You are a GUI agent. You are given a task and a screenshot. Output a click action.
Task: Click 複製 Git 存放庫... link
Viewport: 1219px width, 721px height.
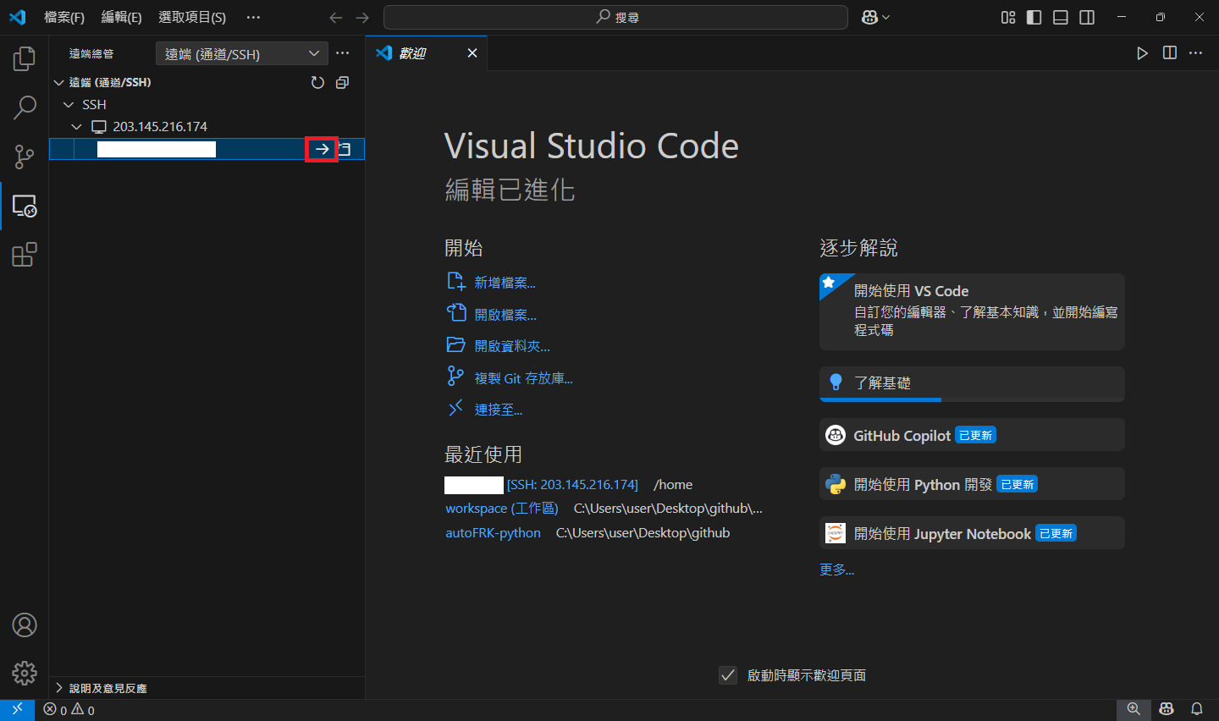point(523,378)
